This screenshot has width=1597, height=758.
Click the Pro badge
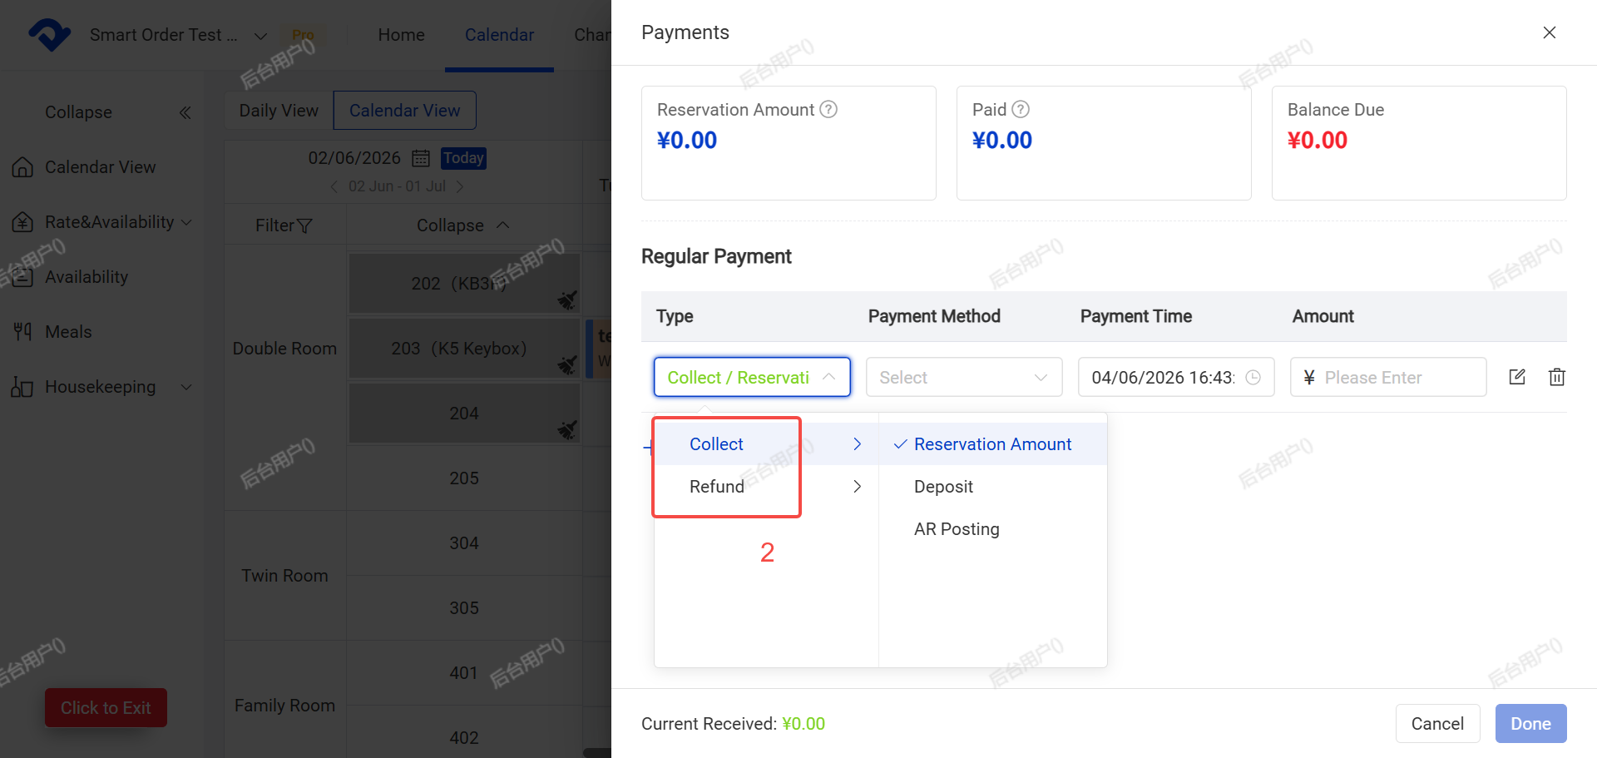tap(303, 35)
